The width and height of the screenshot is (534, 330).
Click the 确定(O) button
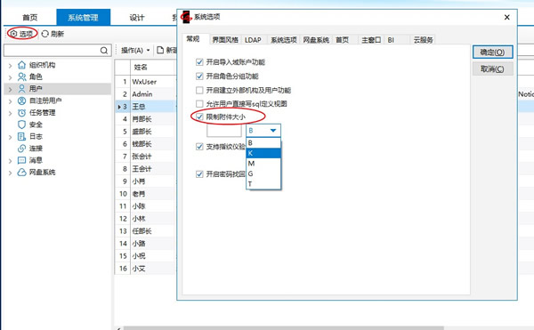(492, 52)
